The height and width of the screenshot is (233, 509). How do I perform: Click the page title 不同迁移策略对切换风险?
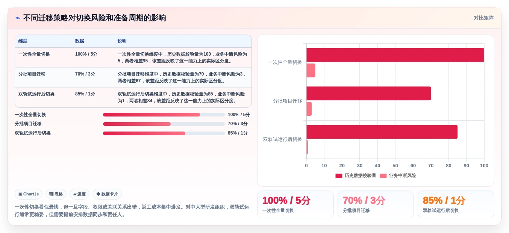(x=94, y=18)
